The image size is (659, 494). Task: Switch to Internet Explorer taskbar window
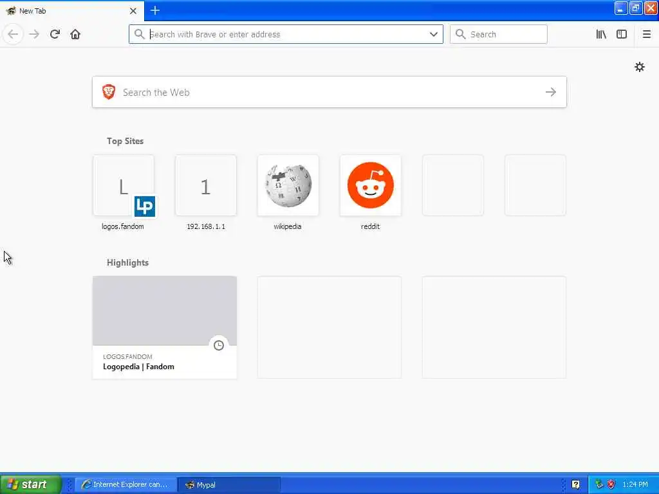125,484
